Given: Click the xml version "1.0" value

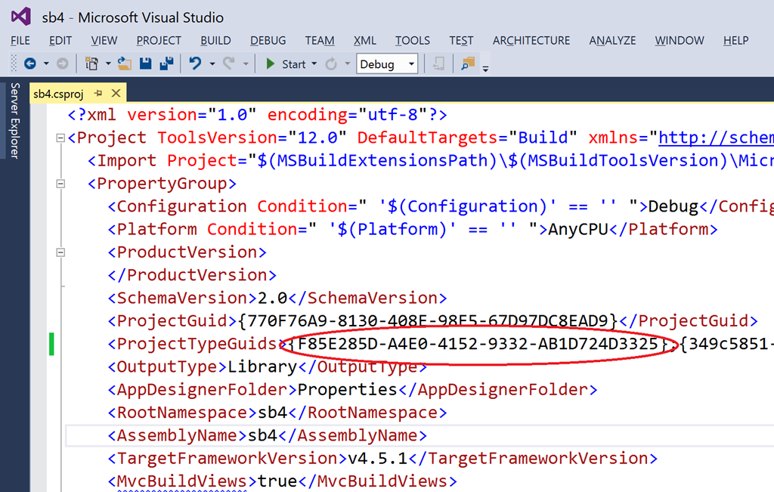Looking at the screenshot, I should [232, 115].
